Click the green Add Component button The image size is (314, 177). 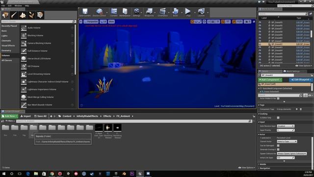tap(270, 80)
